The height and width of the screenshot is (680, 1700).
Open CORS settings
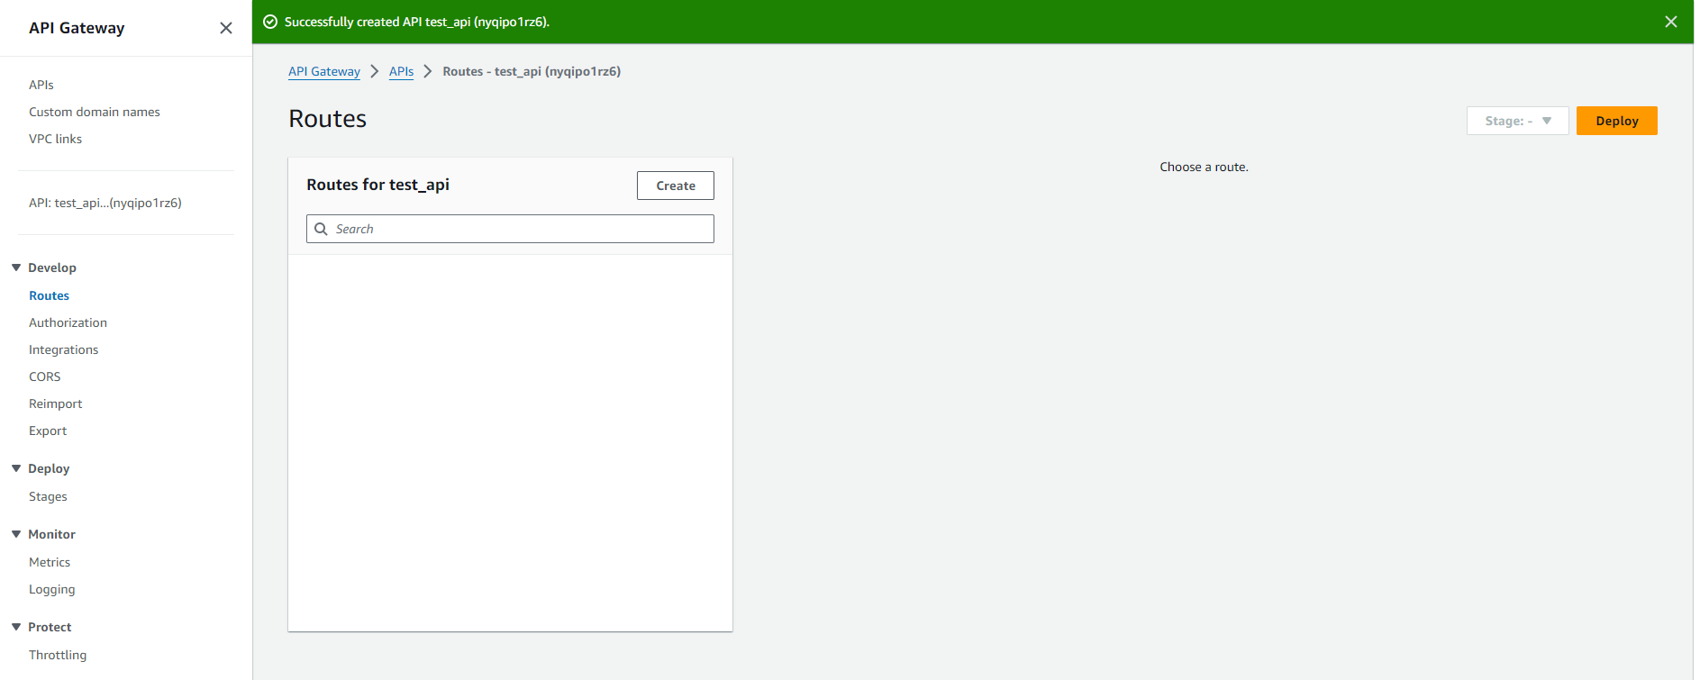click(x=45, y=376)
